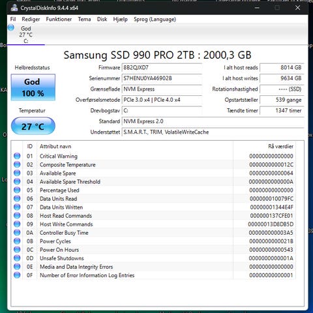Click the status orb for Power On Hours
Screen dimensions: 313x313
pos(17,250)
